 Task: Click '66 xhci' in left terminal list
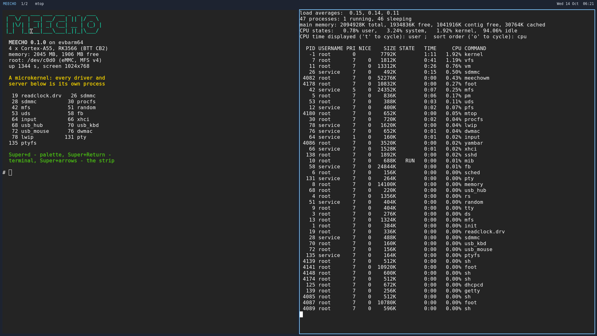point(78,119)
